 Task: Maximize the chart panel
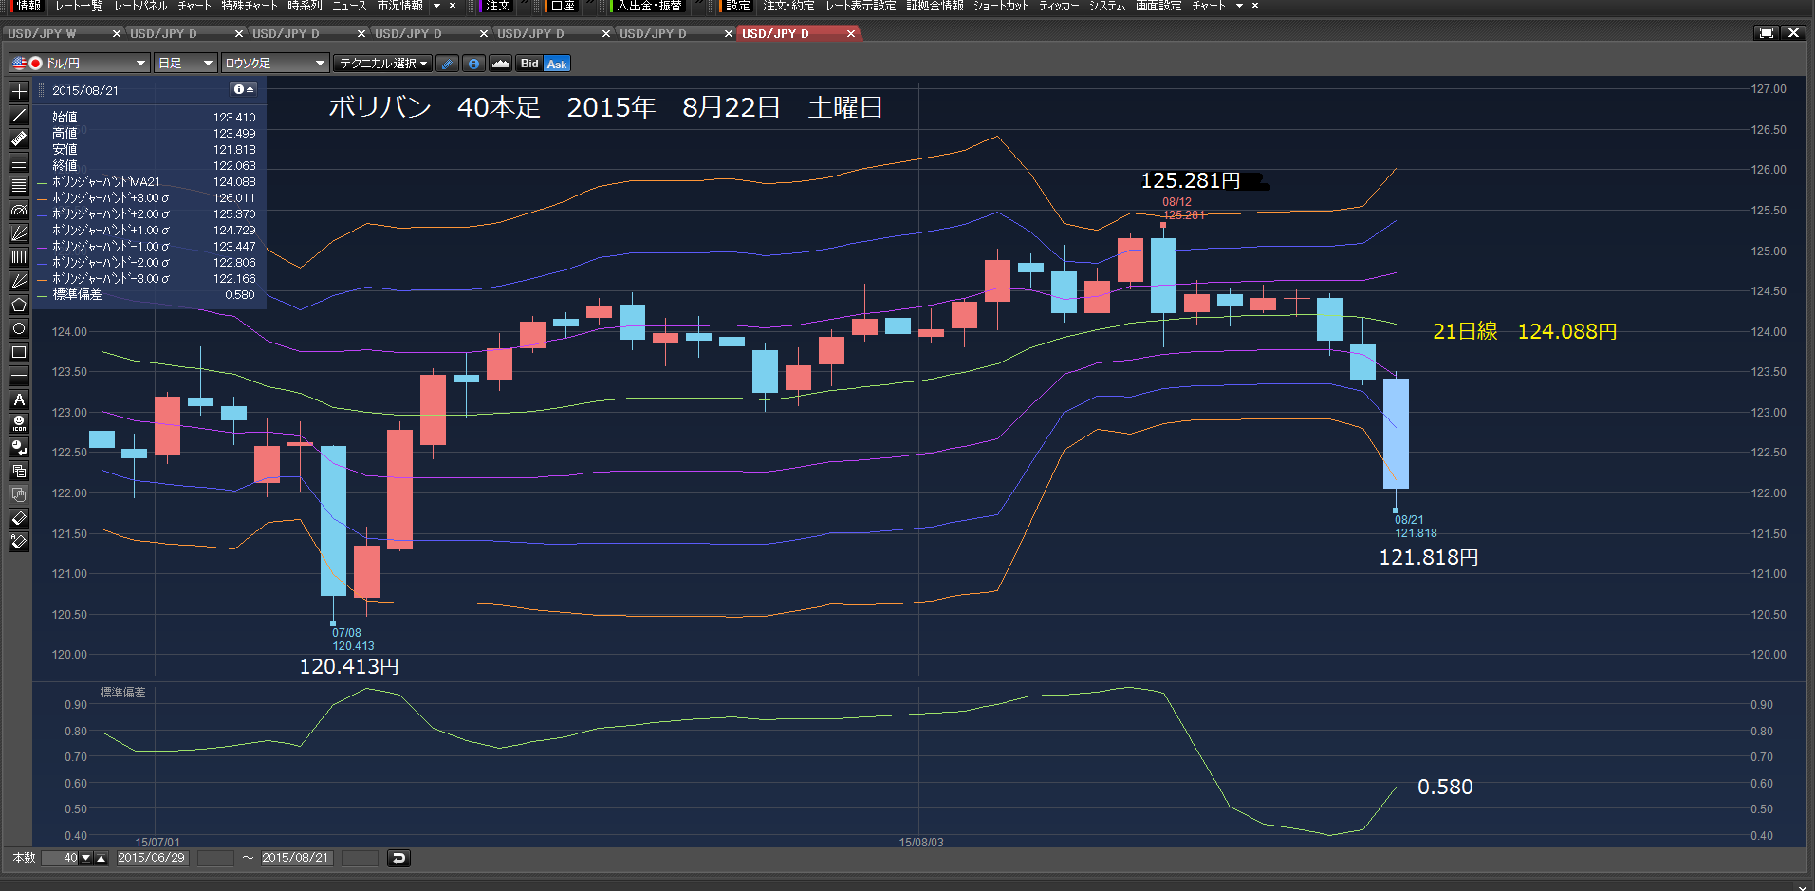tap(1767, 32)
